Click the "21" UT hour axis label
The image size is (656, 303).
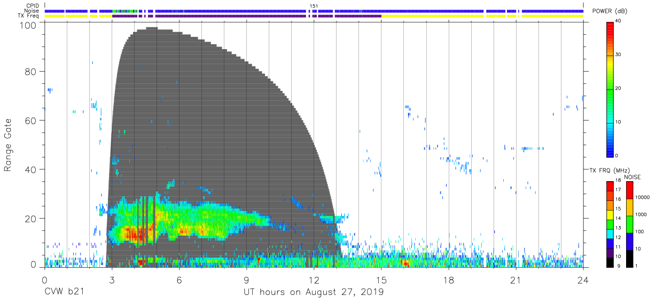[516, 279]
